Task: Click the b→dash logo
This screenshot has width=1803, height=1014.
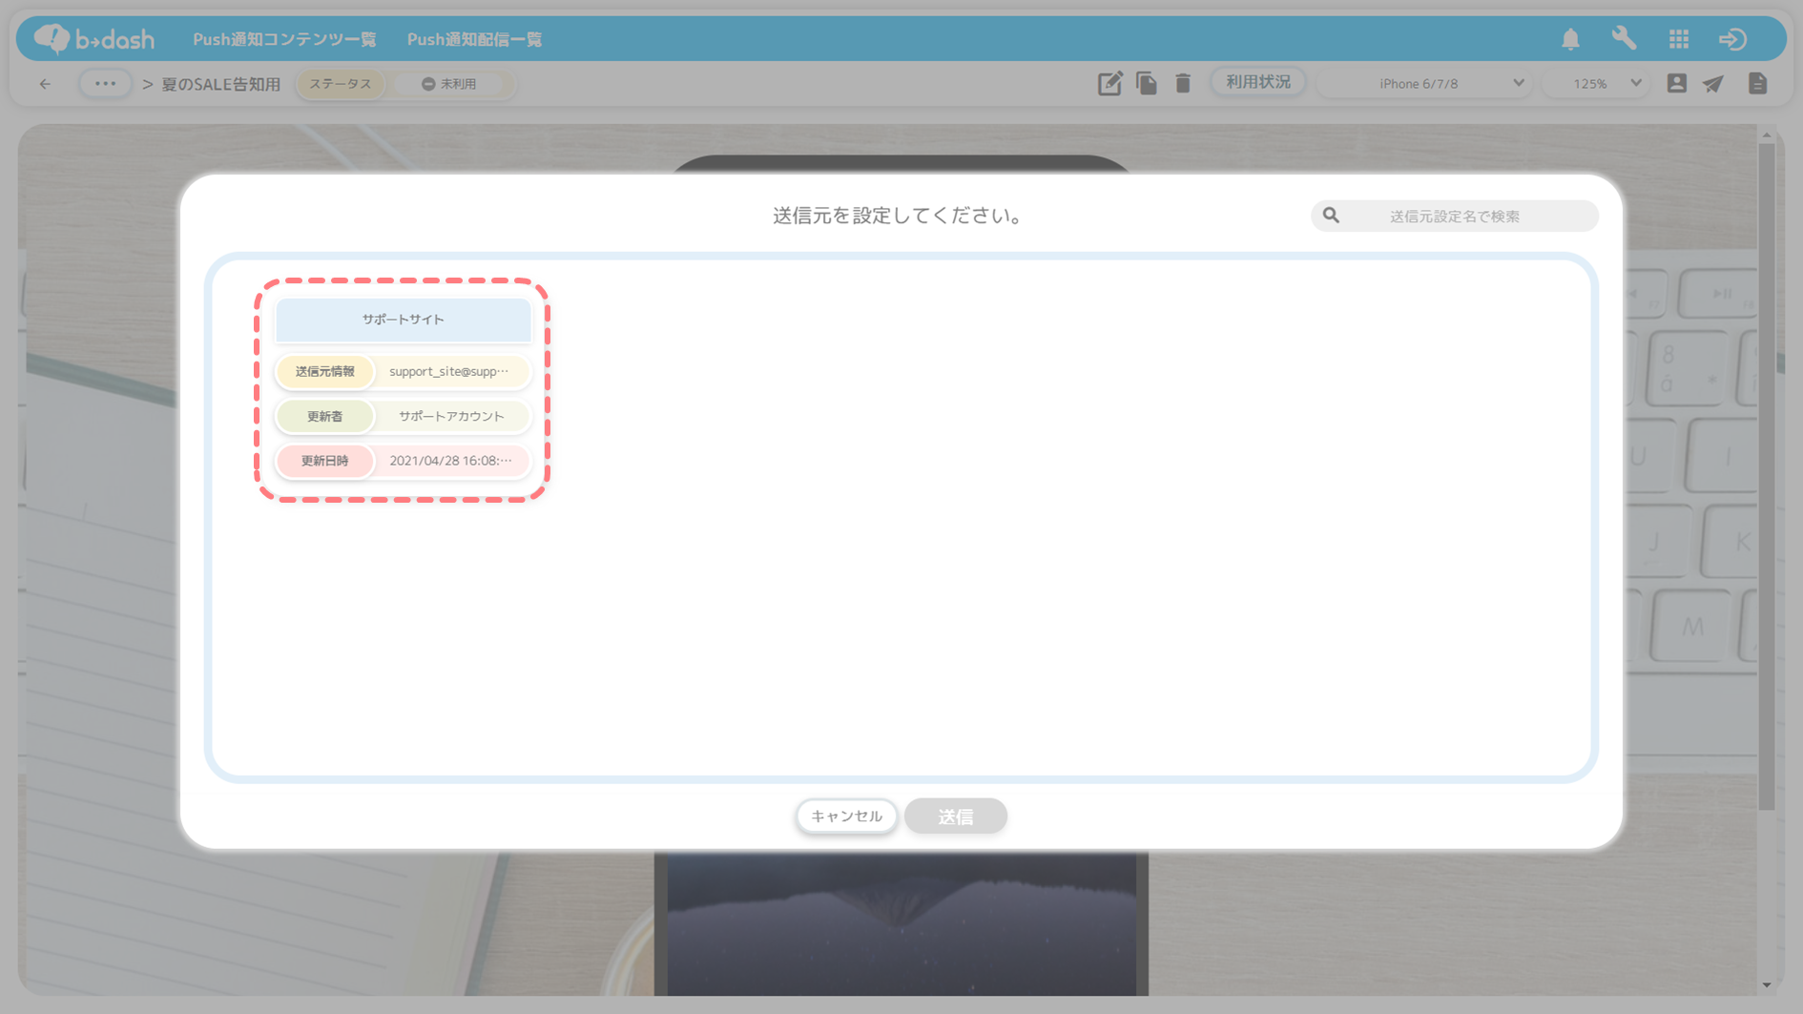Action: point(93,39)
